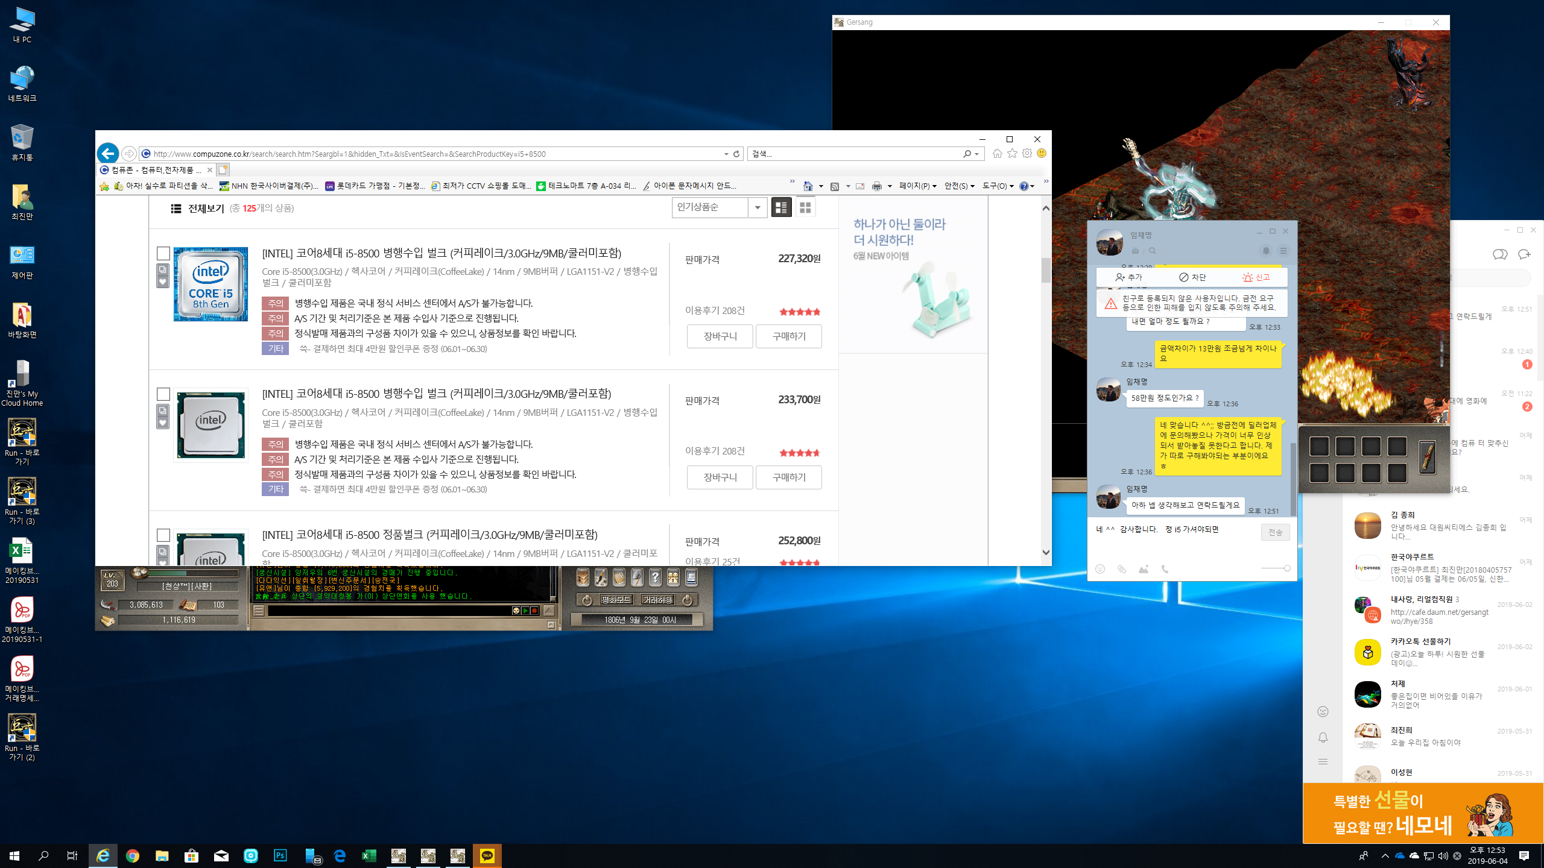Open Photoshop from the Windows taskbar
1544x868 pixels.
pos(280,855)
